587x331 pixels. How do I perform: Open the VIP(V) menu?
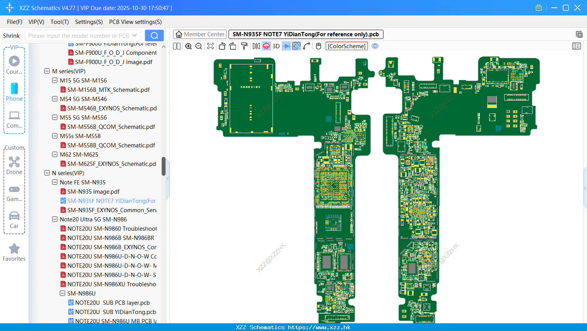[36, 22]
